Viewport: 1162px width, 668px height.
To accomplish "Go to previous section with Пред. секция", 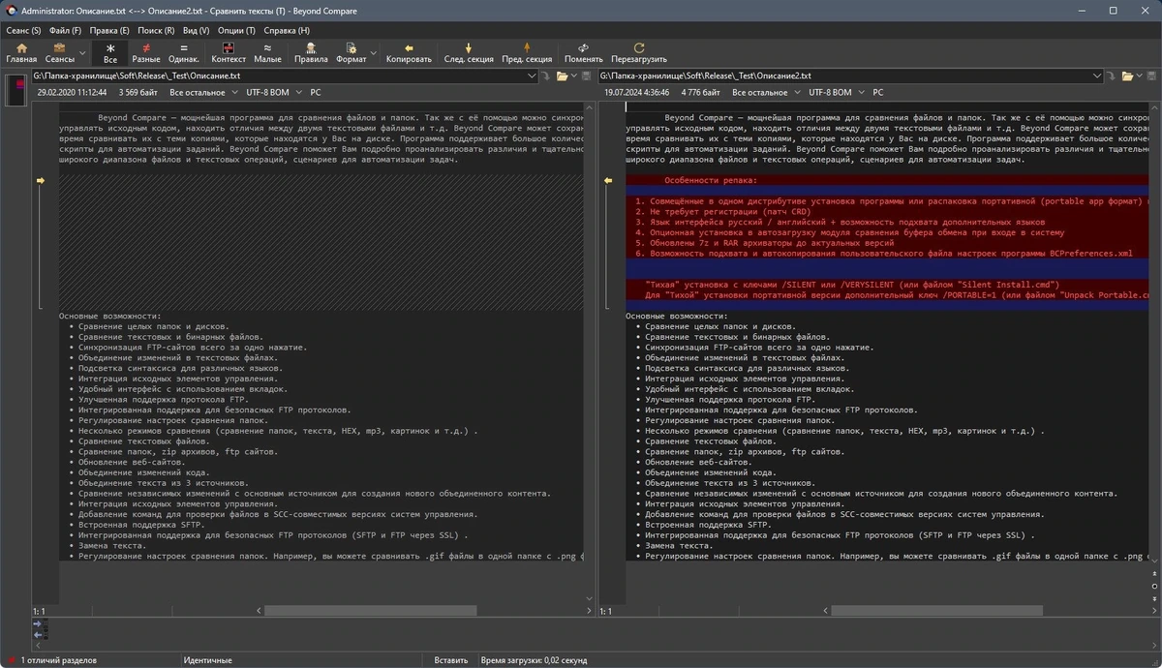I will tap(527, 52).
